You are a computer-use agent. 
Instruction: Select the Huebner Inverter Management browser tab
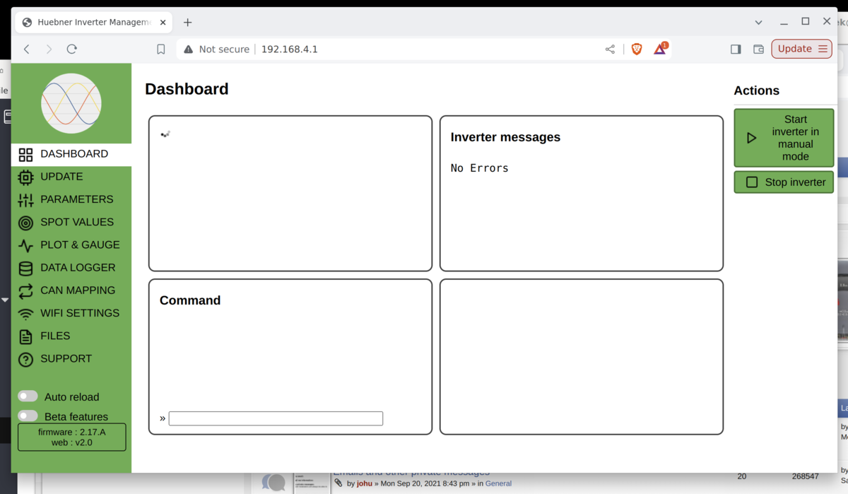click(x=94, y=23)
